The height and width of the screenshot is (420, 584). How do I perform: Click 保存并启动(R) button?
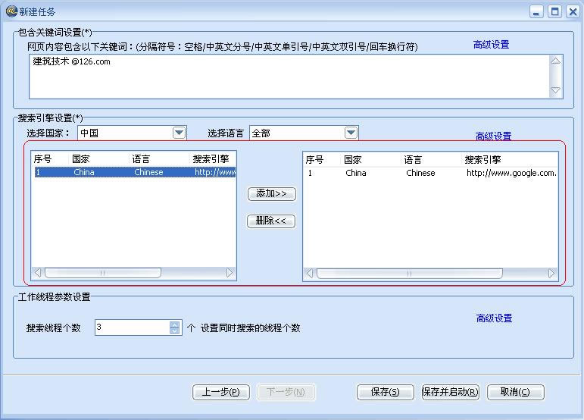click(x=450, y=392)
